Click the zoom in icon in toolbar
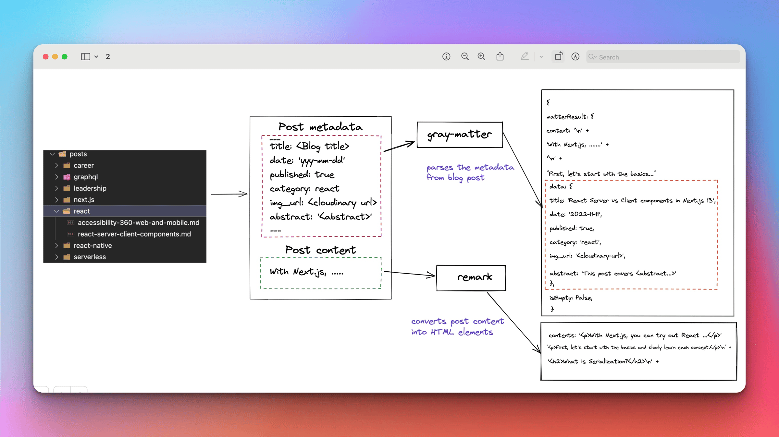Image resolution: width=779 pixels, height=437 pixels. (482, 57)
